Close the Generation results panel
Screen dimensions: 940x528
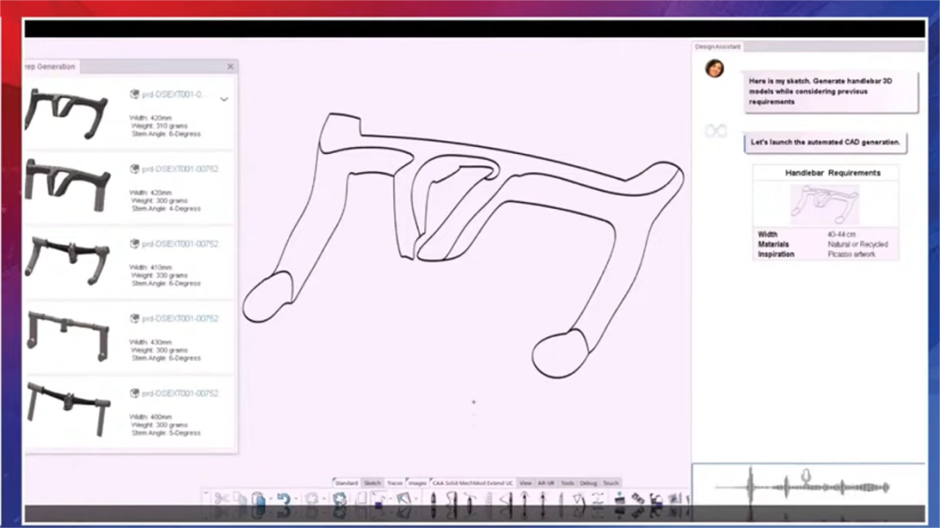[x=230, y=67]
